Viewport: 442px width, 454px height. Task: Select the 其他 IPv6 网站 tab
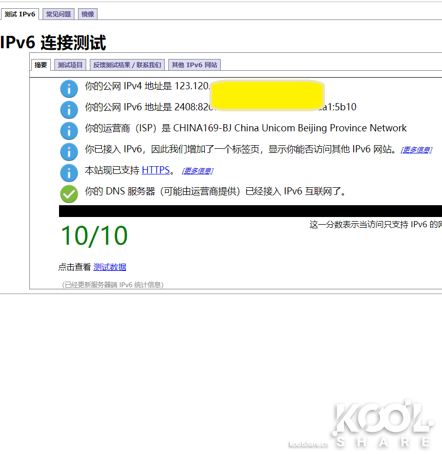[194, 64]
